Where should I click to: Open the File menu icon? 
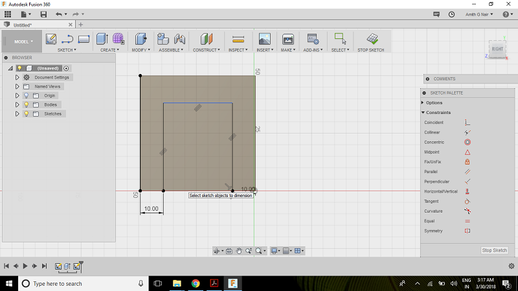[25, 14]
